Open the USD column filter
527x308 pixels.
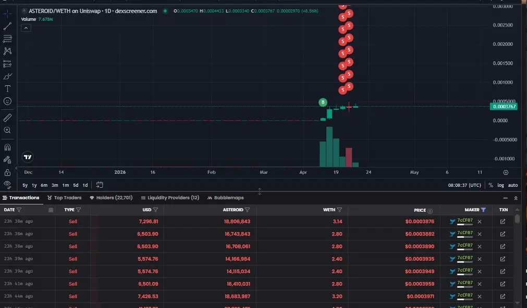tap(155, 210)
